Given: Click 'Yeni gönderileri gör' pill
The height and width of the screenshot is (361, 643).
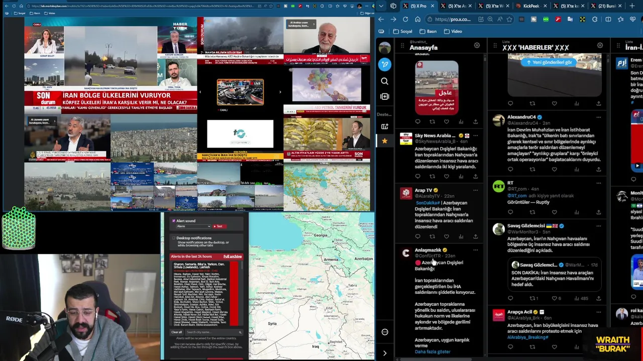Looking at the screenshot, I should point(550,62).
